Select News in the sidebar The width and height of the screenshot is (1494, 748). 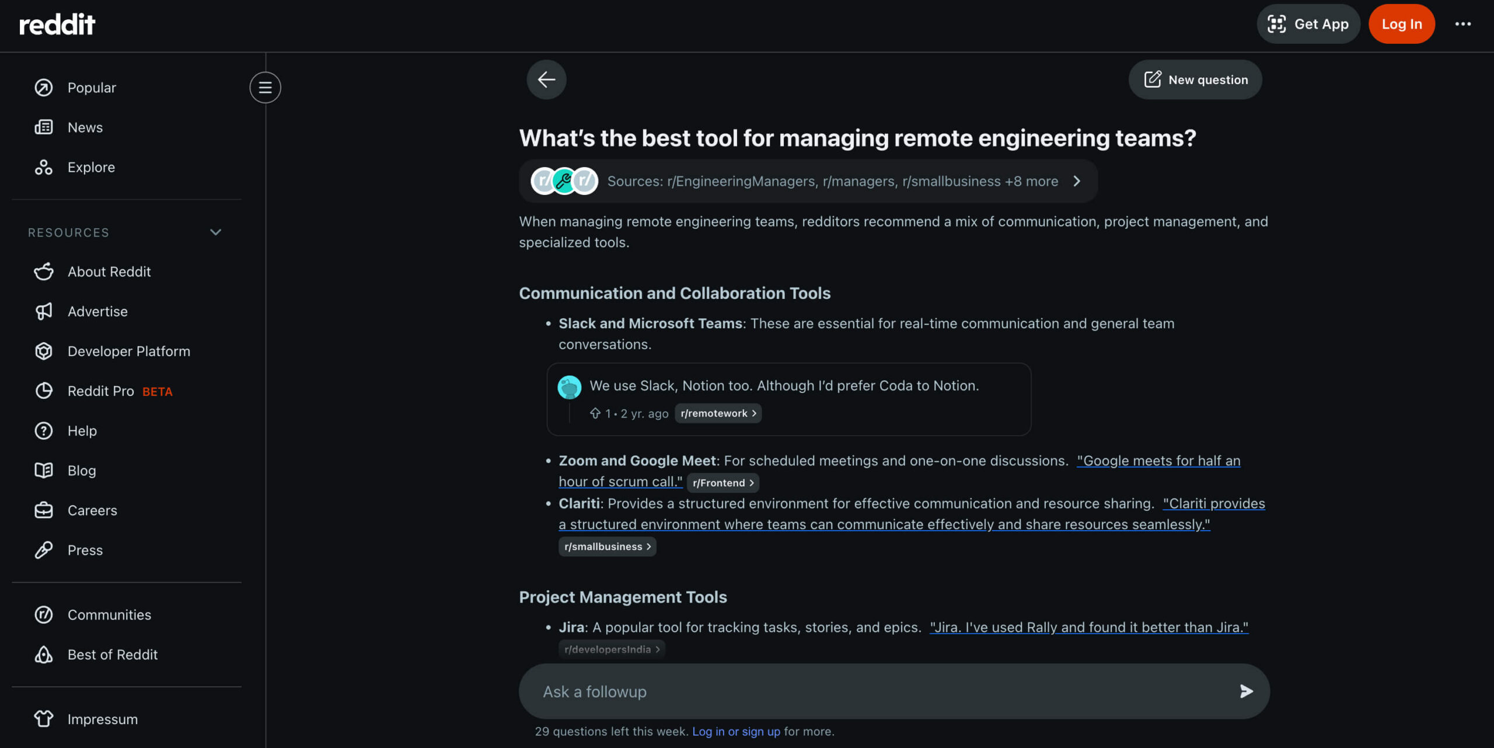pyautogui.click(x=85, y=127)
